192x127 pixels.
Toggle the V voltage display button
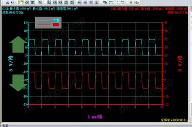click(x=131, y=3)
